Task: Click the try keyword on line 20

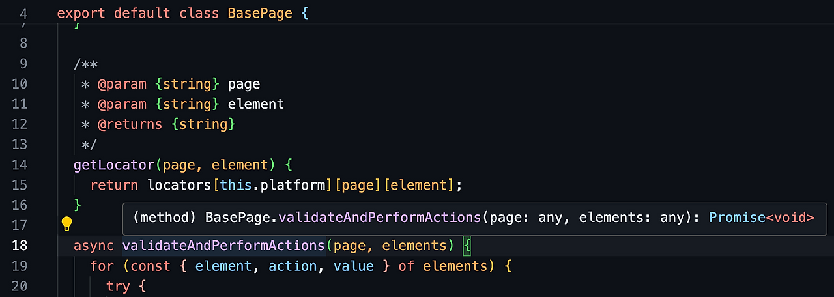Action: coord(118,286)
